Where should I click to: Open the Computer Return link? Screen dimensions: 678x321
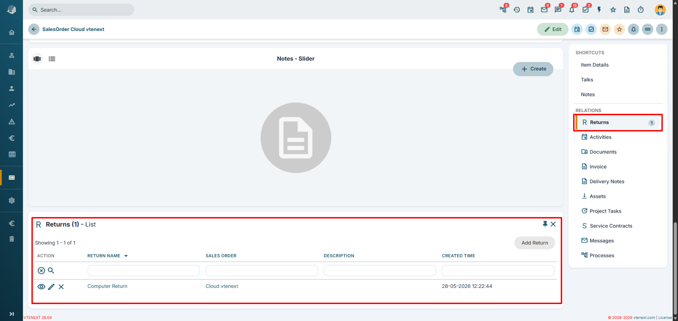[107, 286]
